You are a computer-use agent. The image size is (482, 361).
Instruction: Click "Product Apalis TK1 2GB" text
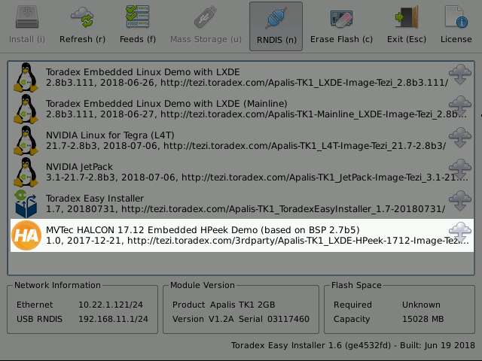tap(224, 305)
